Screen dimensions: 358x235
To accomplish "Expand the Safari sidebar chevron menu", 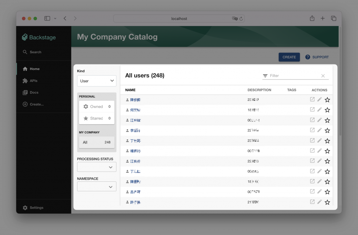I will [55, 19].
